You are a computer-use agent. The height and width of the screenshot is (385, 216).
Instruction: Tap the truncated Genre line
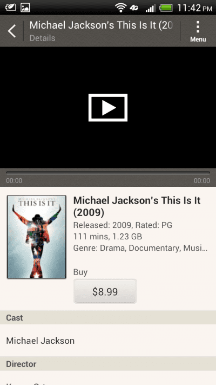click(140, 248)
